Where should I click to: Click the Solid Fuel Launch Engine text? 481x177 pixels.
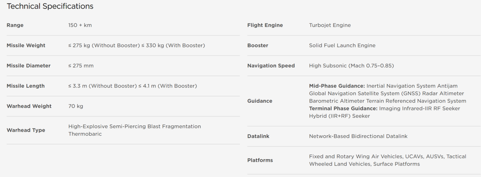tap(342, 45)
